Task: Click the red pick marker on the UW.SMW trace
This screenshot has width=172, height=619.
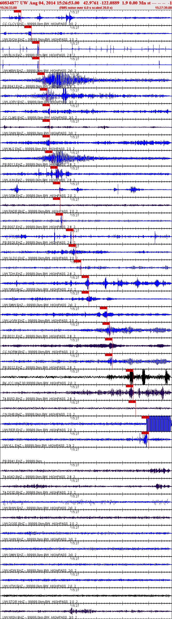Action: point(85,292)
